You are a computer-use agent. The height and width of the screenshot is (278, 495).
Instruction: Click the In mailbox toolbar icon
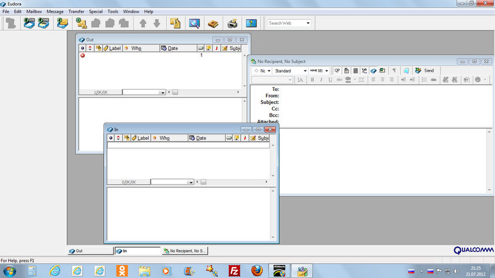29,23
